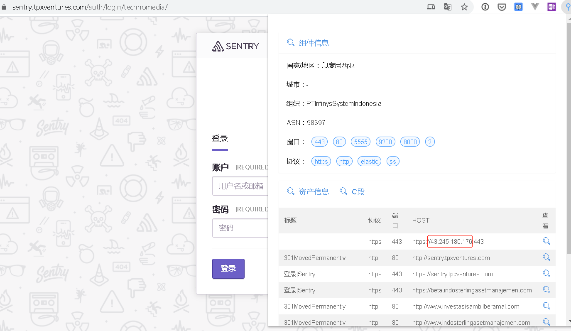Click 301MovedPermanently title for investasisambilberamal
571x331 pixels.
[315, 306]
